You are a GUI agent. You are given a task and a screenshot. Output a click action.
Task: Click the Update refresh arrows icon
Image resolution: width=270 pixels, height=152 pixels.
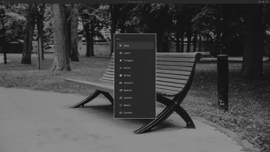point(121,98)
